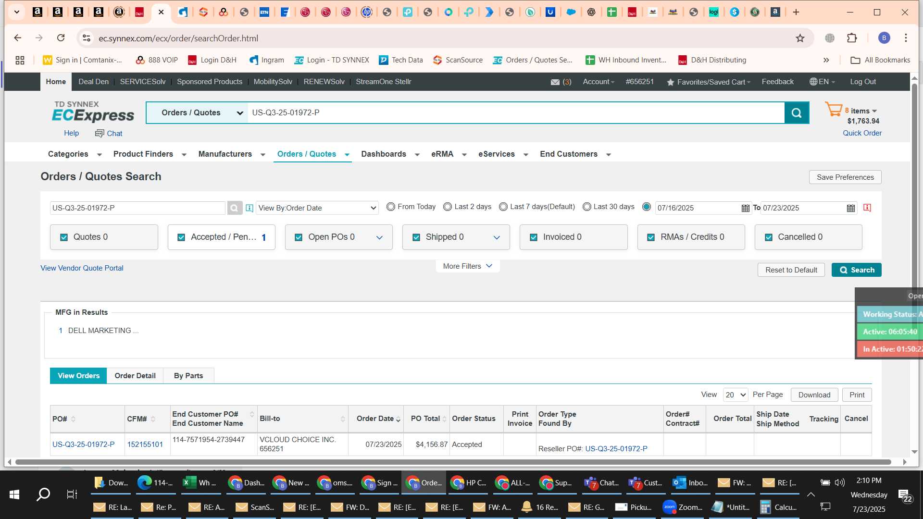
Task: Click the horizontal scrollbar at page bottom
Action: (x=453, y=462)
